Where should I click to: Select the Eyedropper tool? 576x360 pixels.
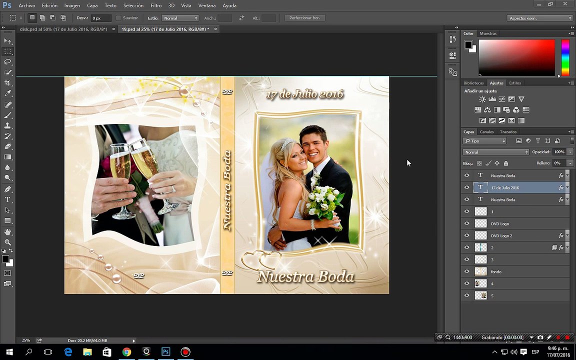pos(7,93)
